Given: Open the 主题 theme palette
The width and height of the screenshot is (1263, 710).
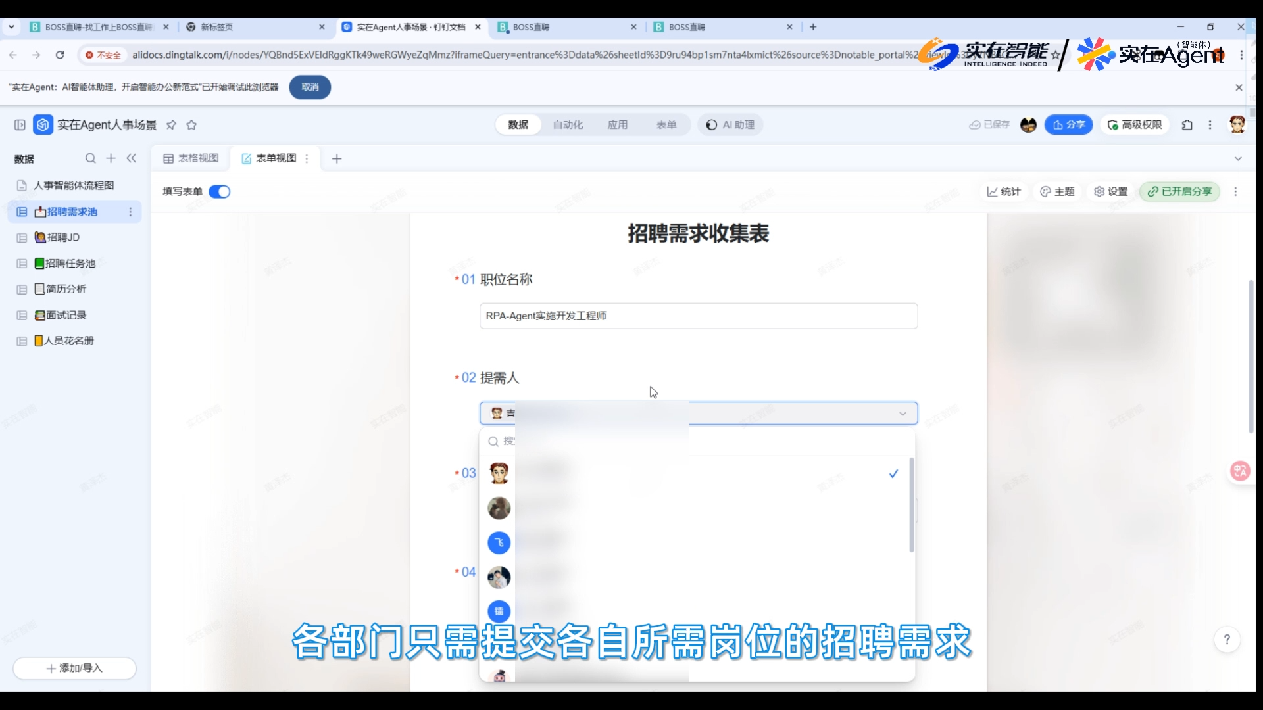Looking at the screenshot, I should click(1057, 191).
